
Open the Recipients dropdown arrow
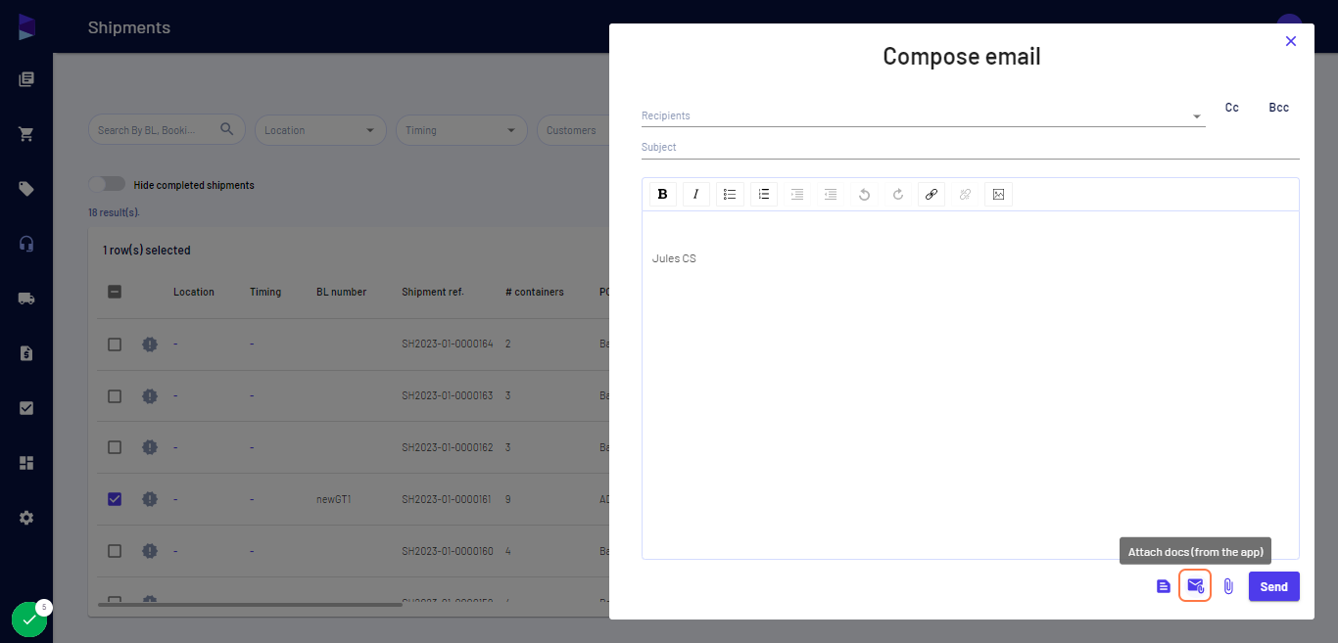(x=1196, y=116)
